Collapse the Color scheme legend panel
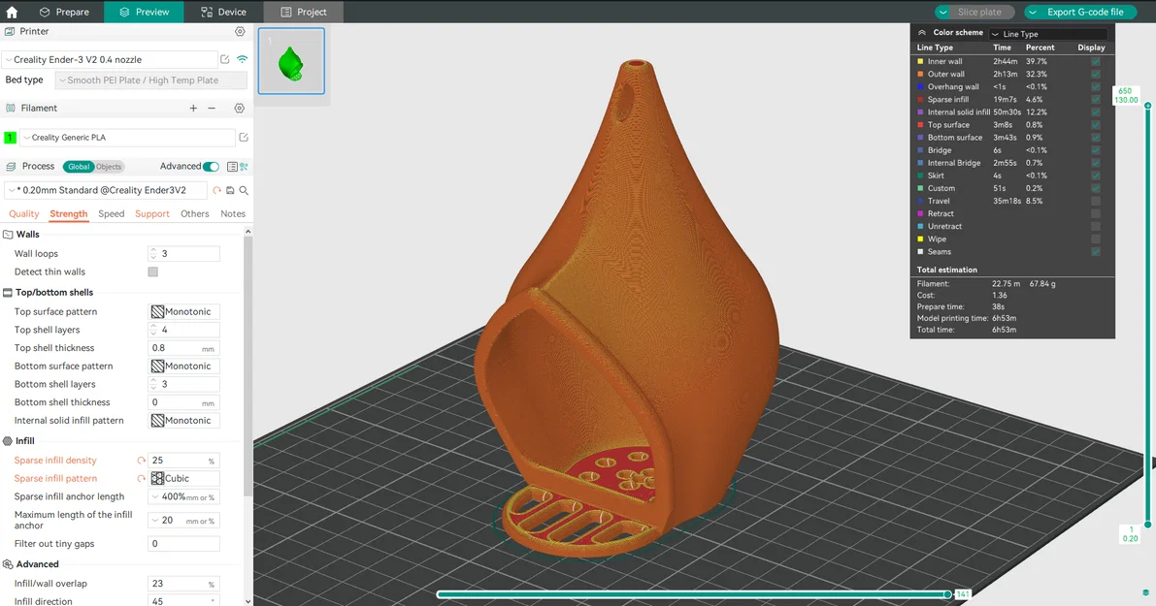This screenshot has width=1156, height=606. click(921, 32)
